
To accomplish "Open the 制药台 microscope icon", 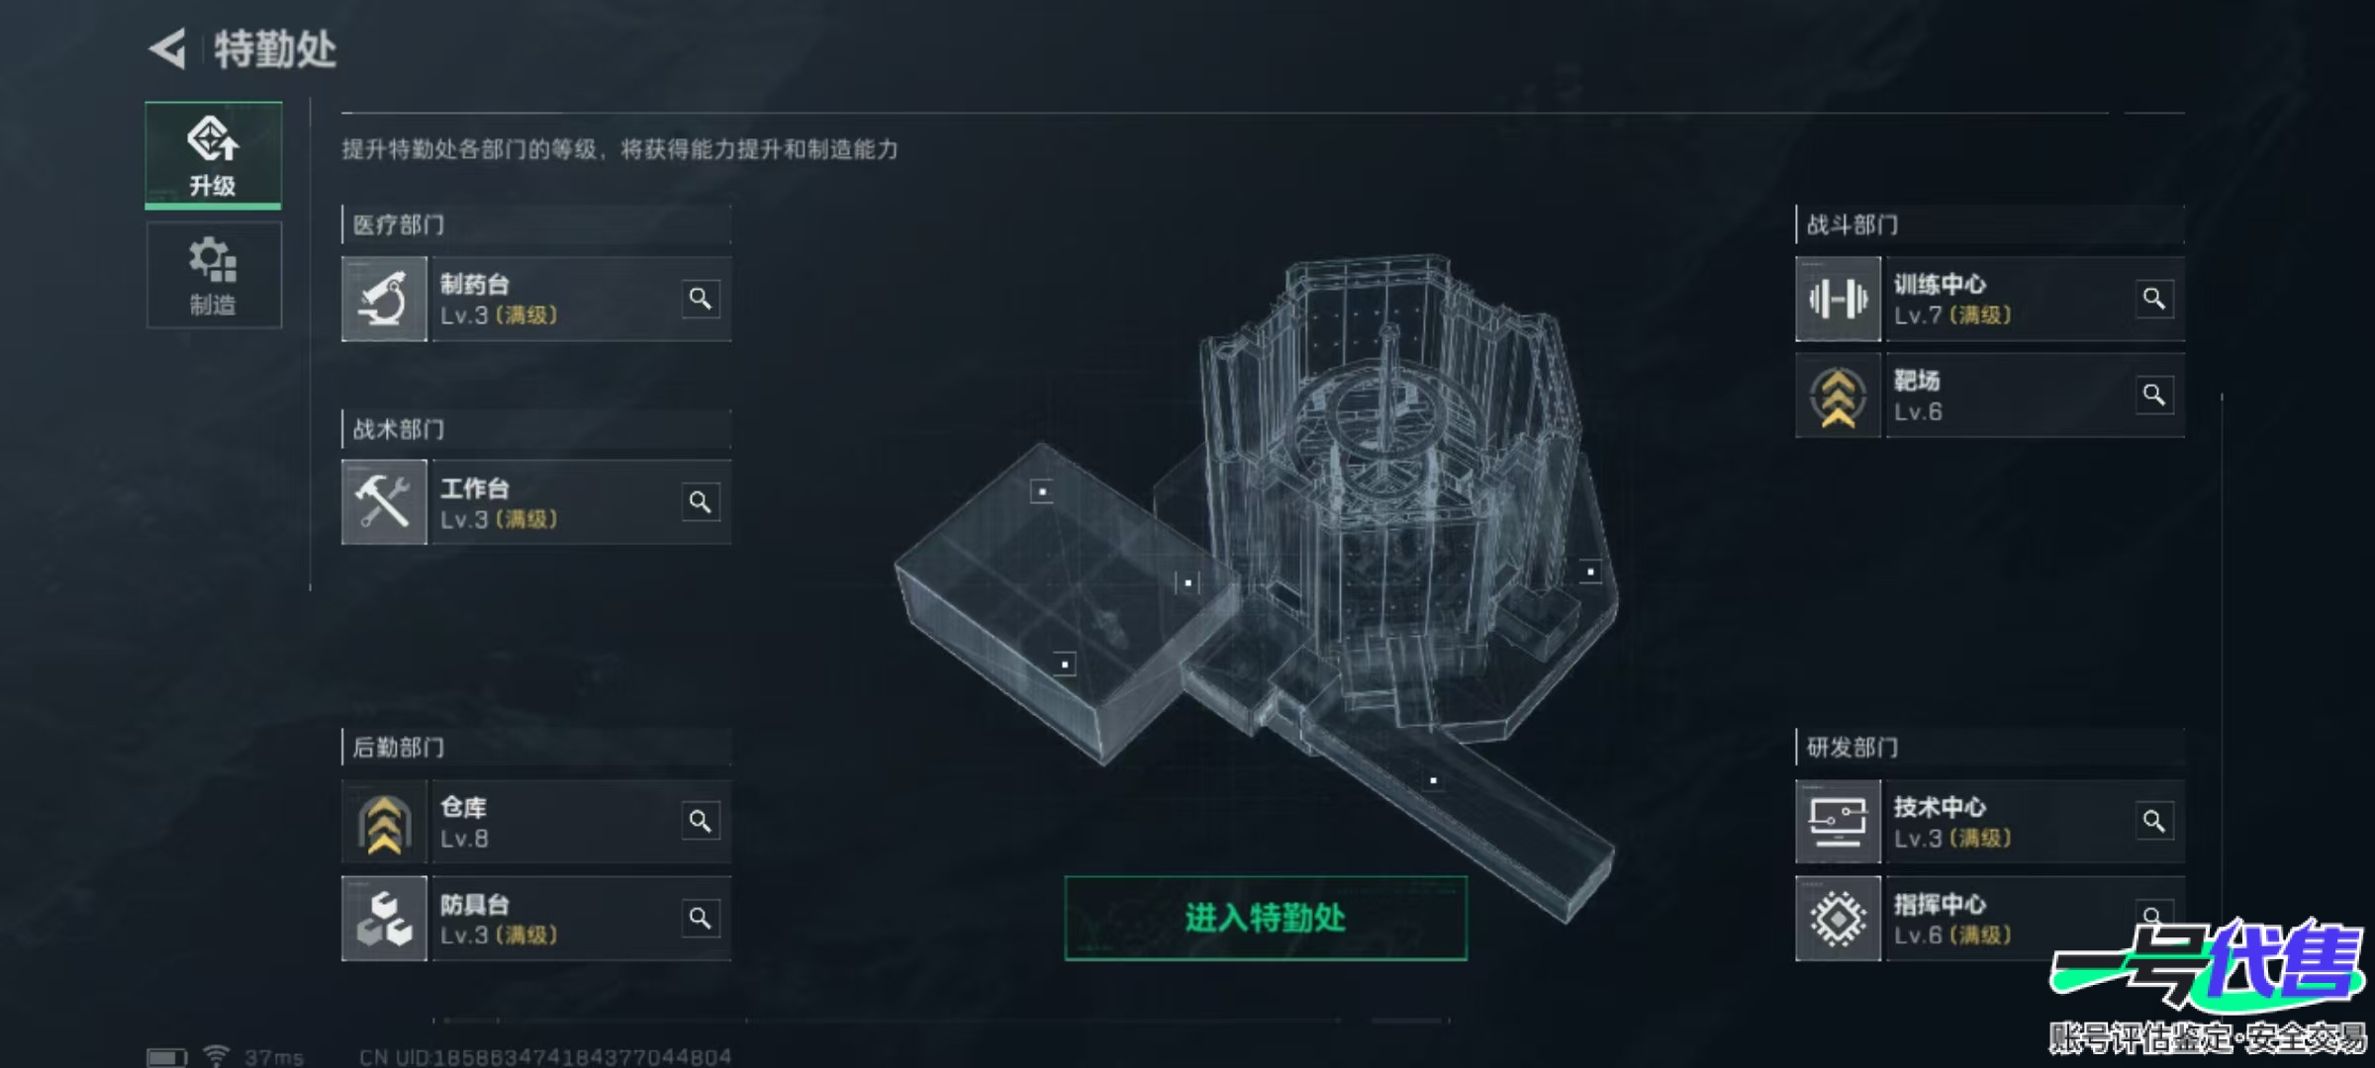I will tap(384, 299).
